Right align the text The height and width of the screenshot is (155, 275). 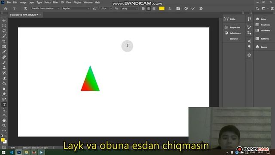[x=154, y=9]
